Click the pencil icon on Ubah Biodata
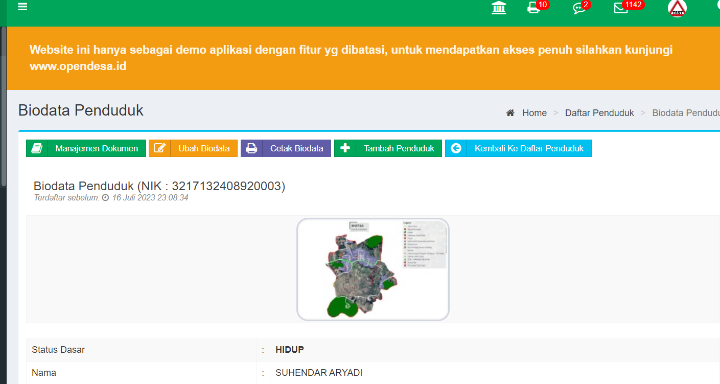 [159, 148]
